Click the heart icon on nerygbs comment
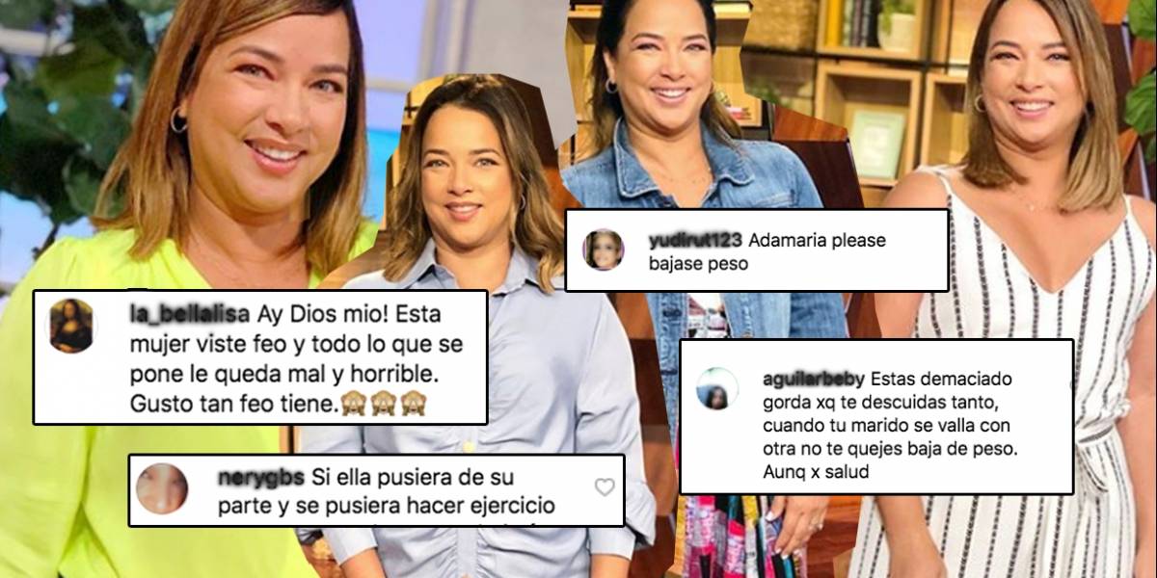 [x=604, y=486]
